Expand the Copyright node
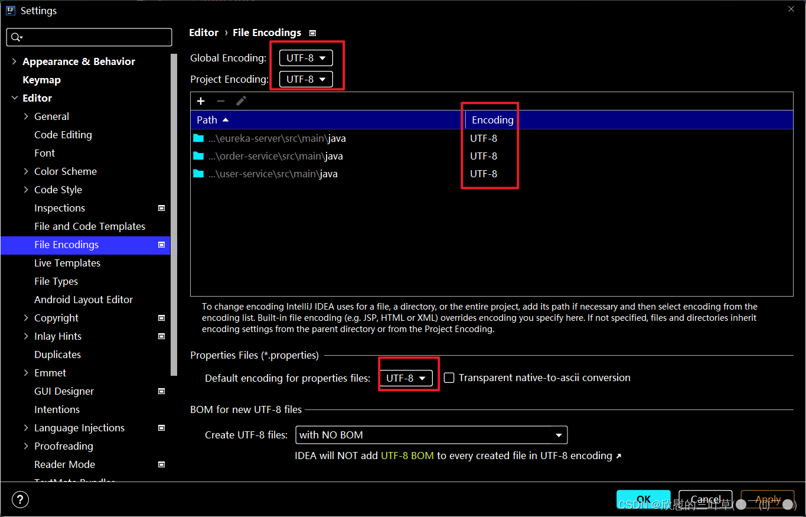Screen dimensions: 806x517 click(26, 318)
